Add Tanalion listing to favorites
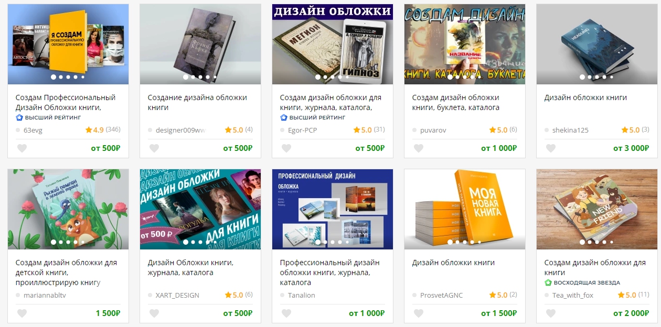 (286, 313)
